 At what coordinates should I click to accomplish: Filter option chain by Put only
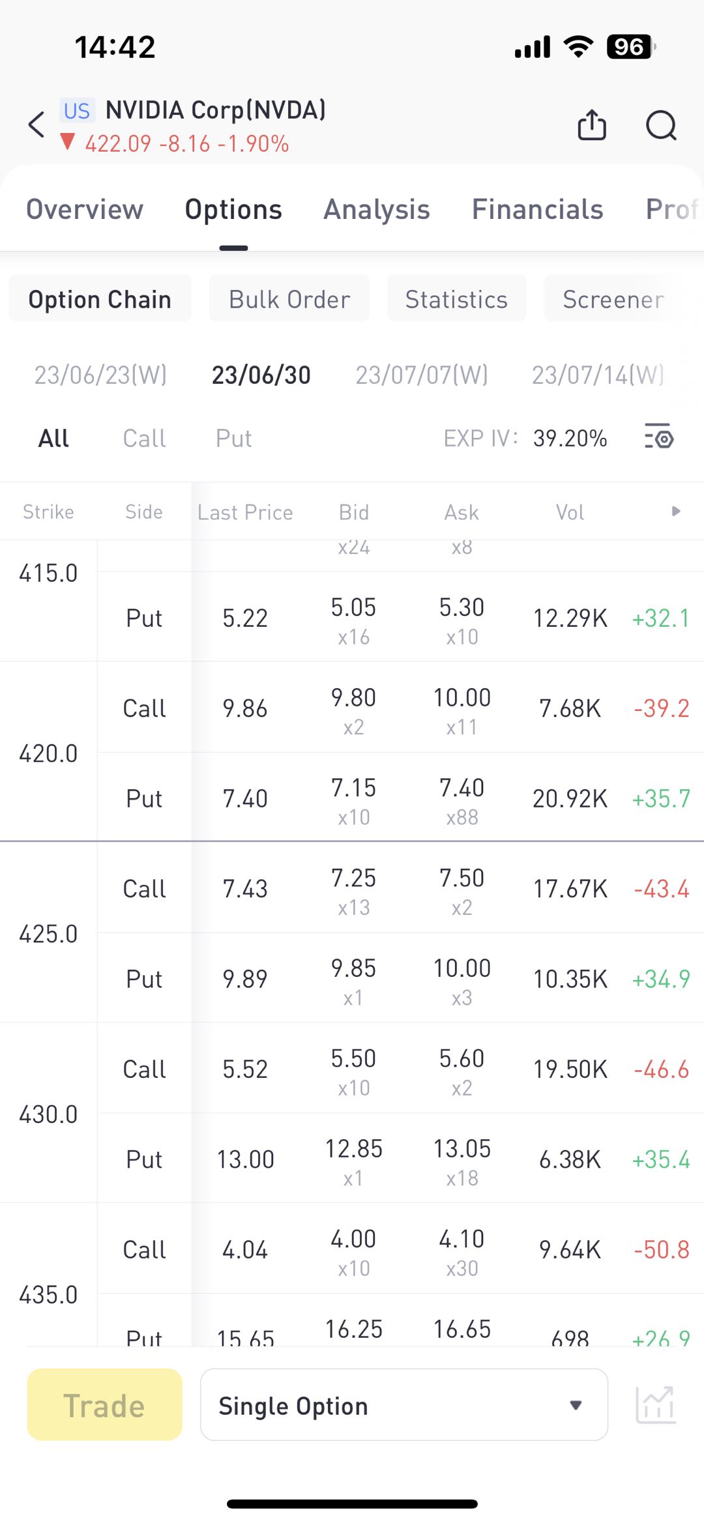coord(233,439)
